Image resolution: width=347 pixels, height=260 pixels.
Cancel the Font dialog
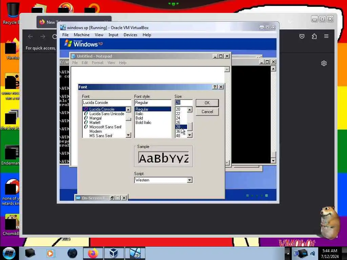(207, 112)
